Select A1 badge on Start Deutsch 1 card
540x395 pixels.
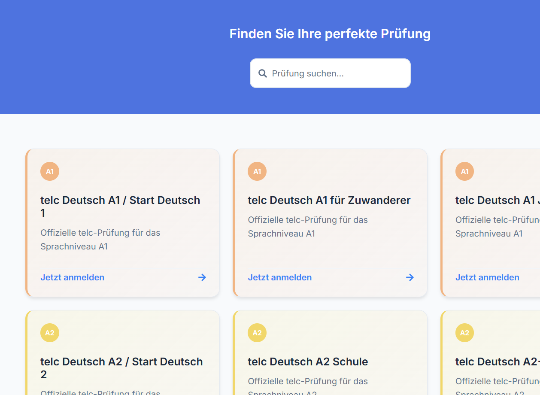click(50, 171)
